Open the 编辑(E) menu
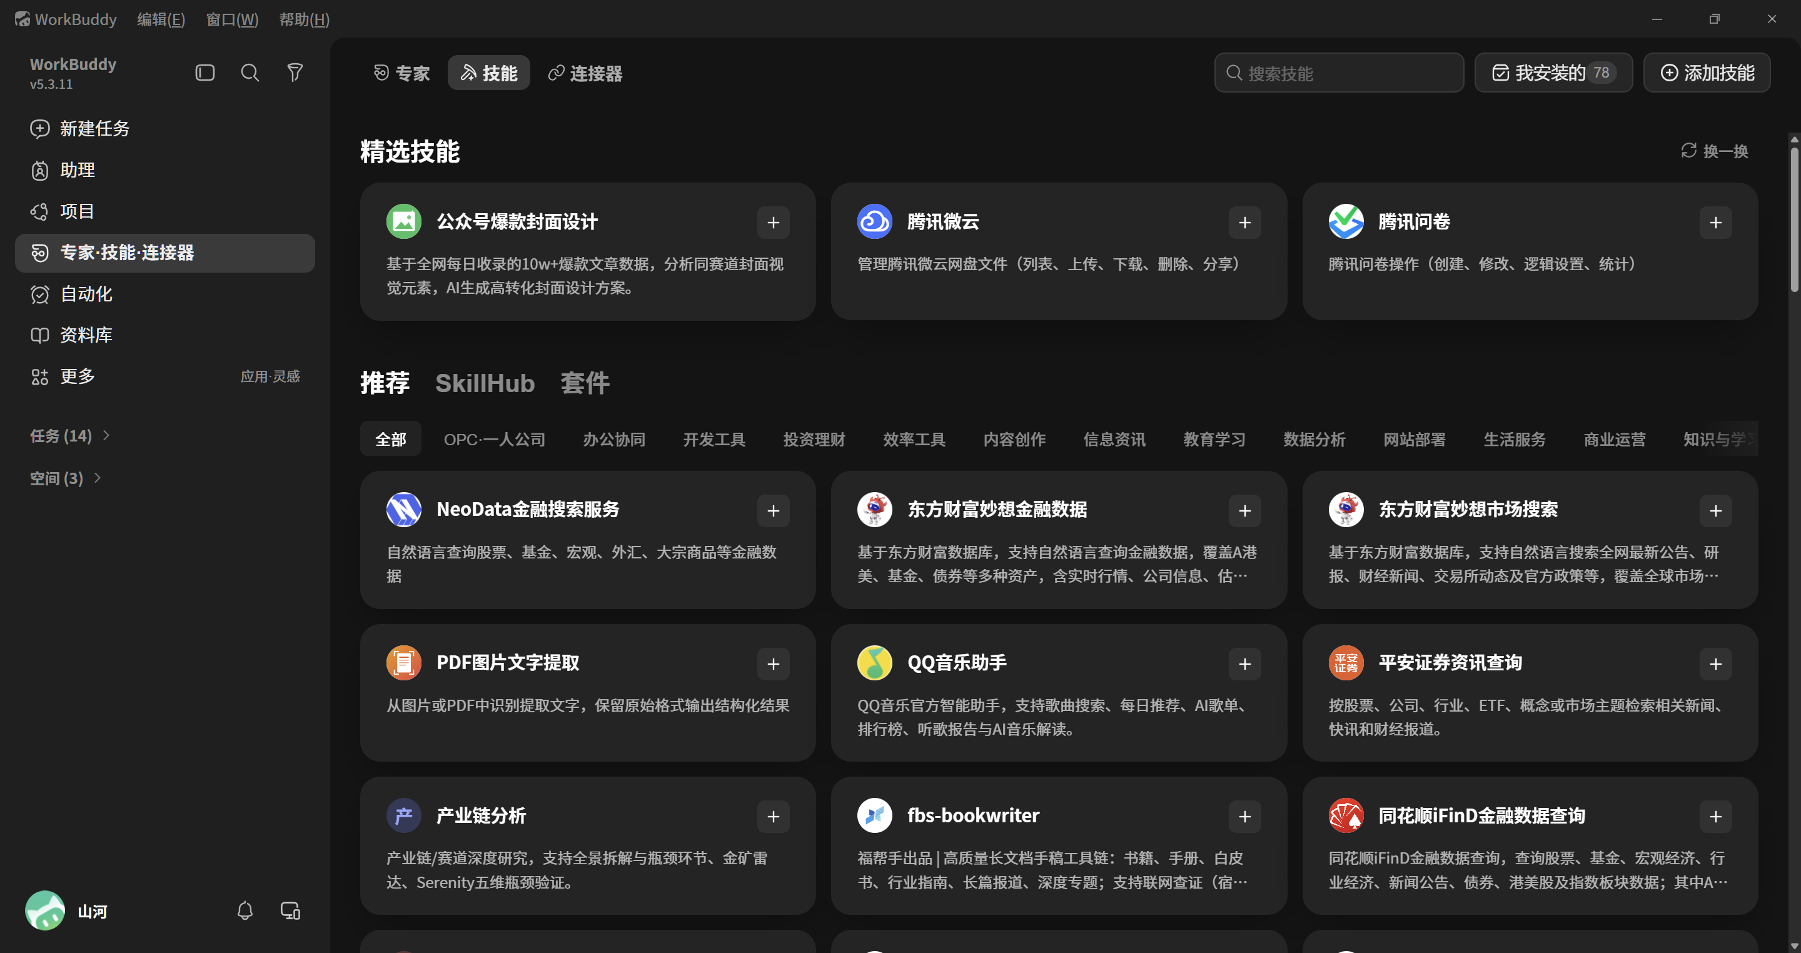 [x=161, y=19]
